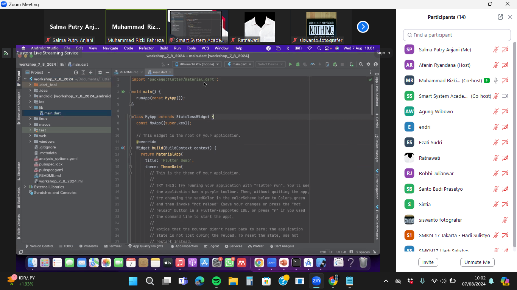Click the Windows Start button

point(133,281)
